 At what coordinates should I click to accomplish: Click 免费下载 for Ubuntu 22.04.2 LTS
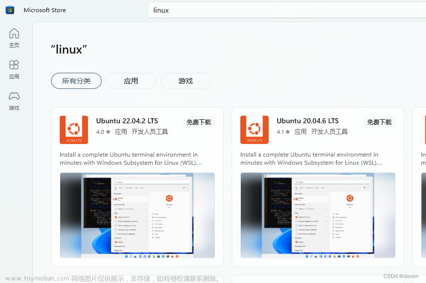[199, 122]
